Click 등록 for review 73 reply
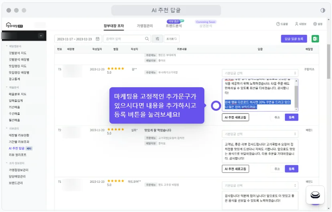This screenshot has width=332, height=212. tap(292, 117)
